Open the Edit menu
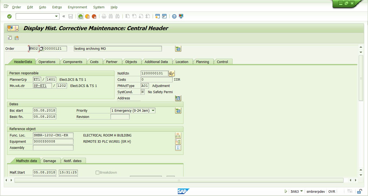This screenshot has width=368, height=196. click(30, 7)
